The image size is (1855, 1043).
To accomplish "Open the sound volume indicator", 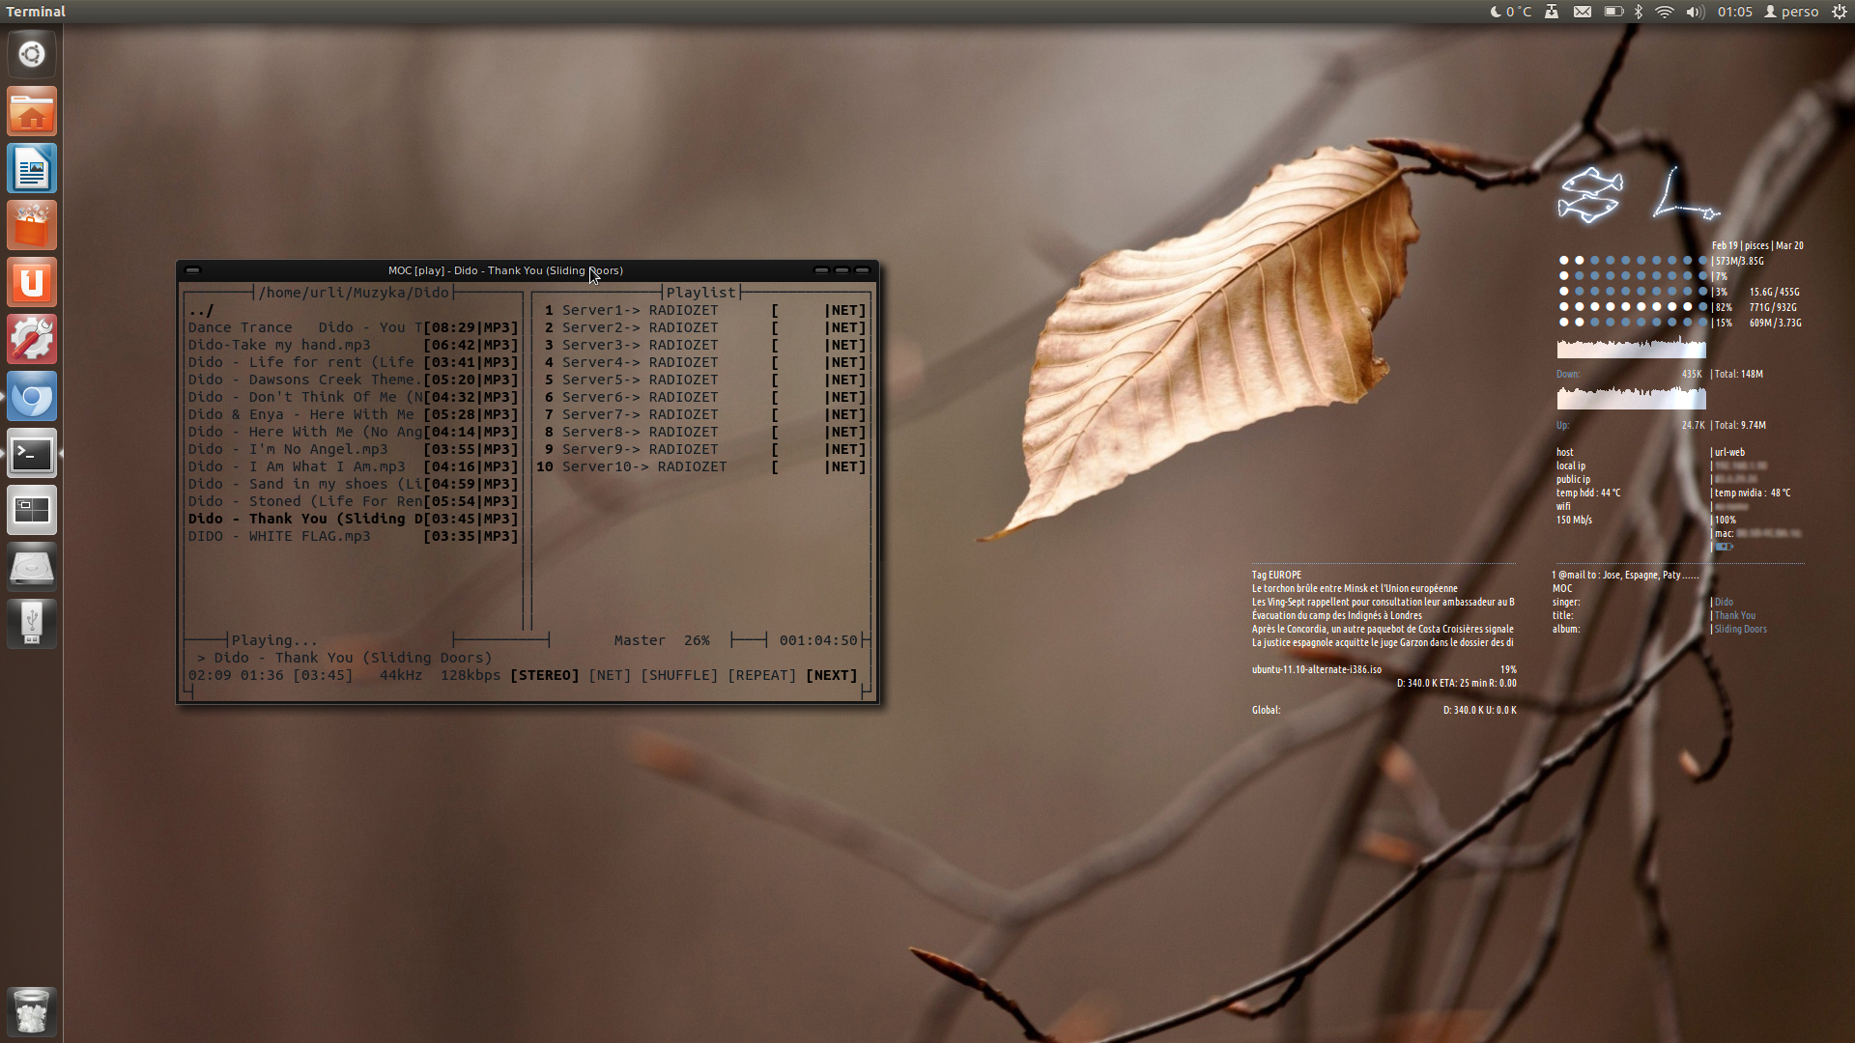I will 1695,12.
